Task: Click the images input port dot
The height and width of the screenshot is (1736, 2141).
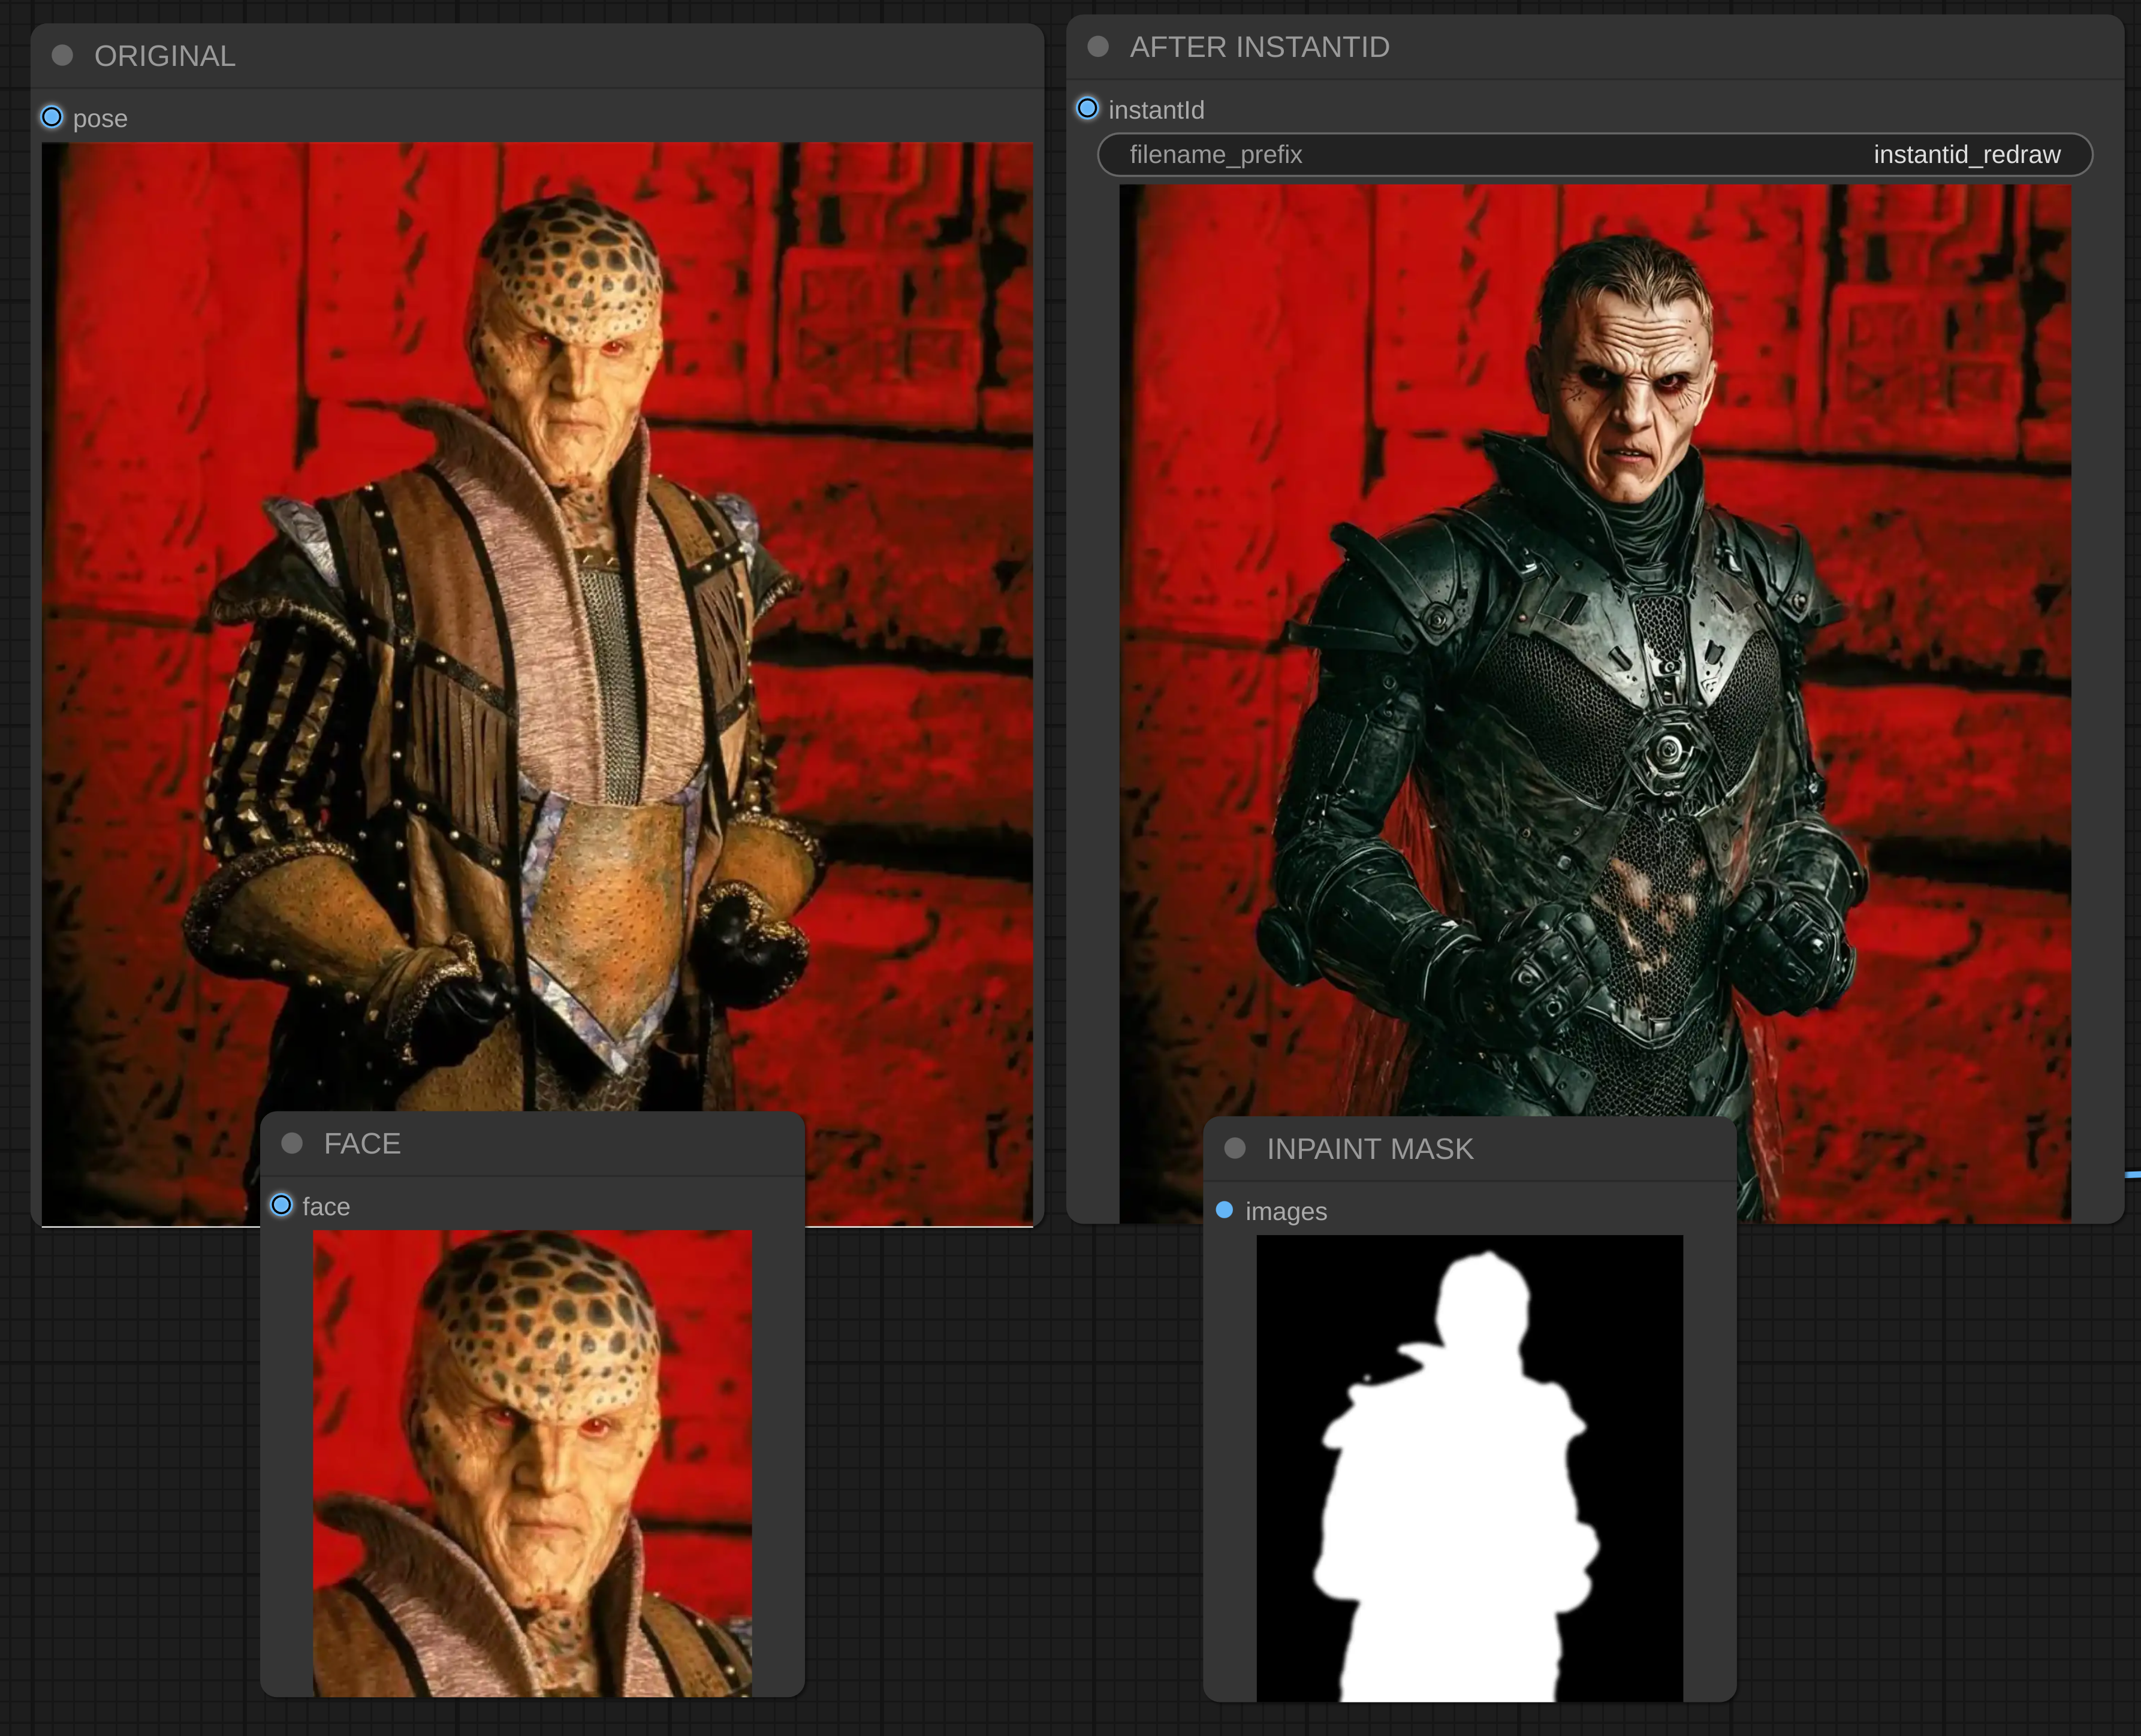Action: tap(1224, 1210)
